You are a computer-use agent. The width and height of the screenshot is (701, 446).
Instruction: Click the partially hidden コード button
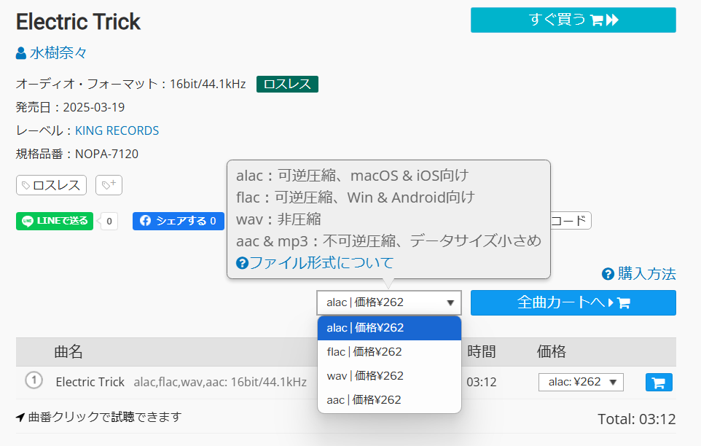coord(571,221)
